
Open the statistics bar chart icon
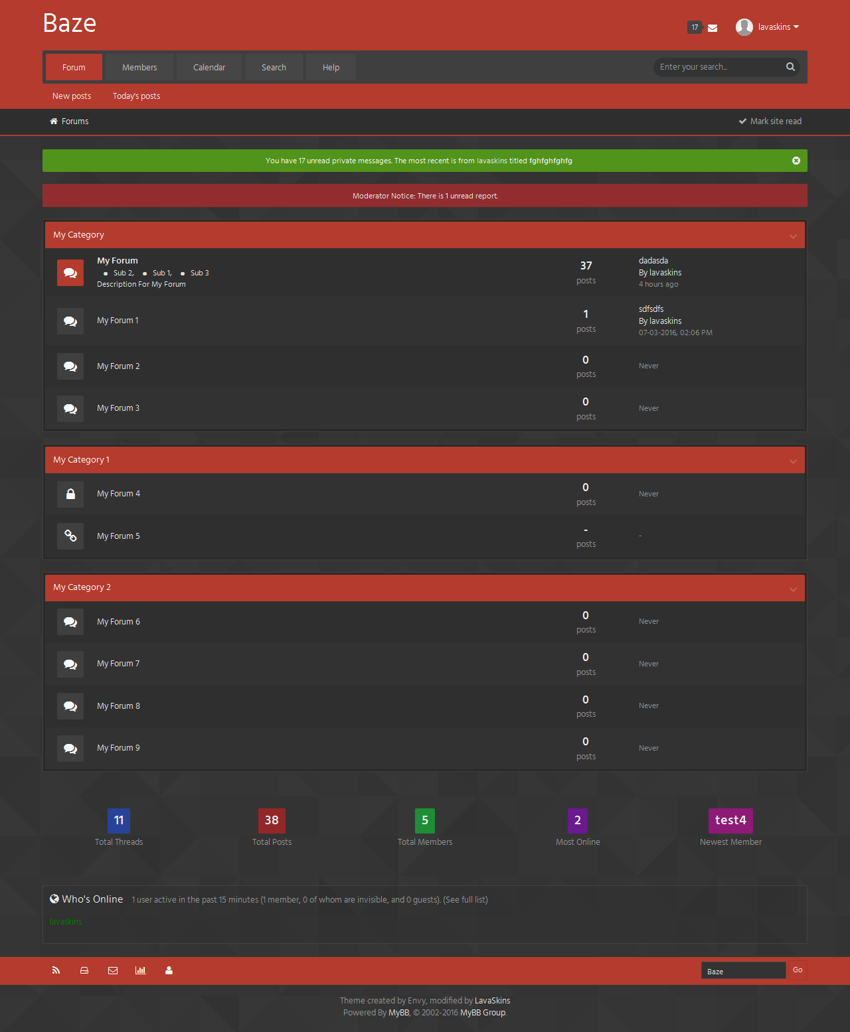141,970
